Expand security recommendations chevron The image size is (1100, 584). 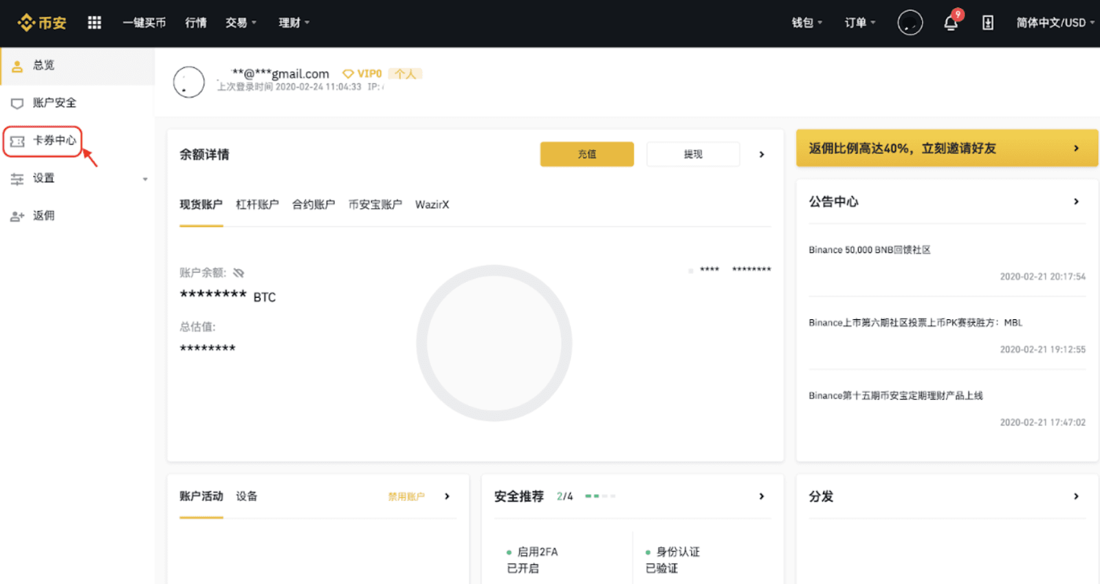(x=761, y=496)
